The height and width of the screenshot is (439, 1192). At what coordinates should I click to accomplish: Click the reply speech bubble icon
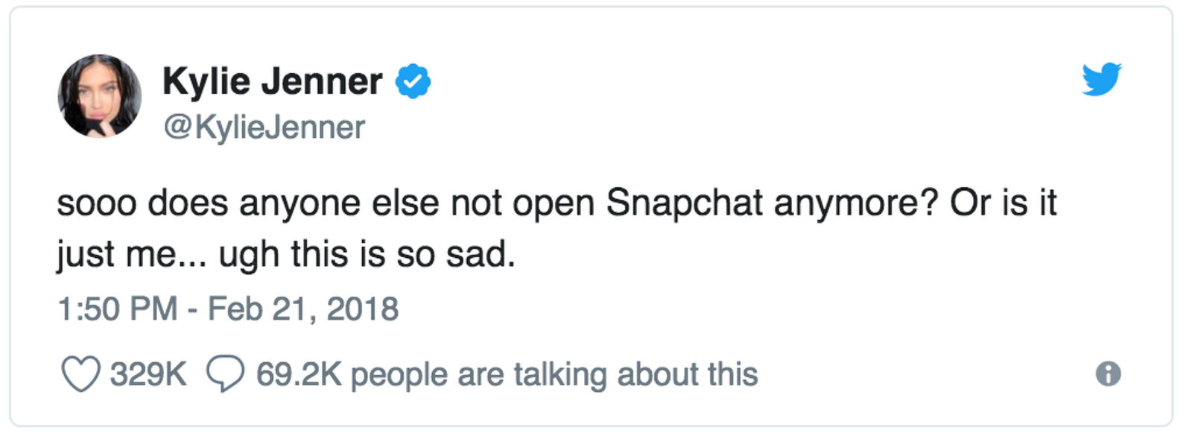point(225,374)
